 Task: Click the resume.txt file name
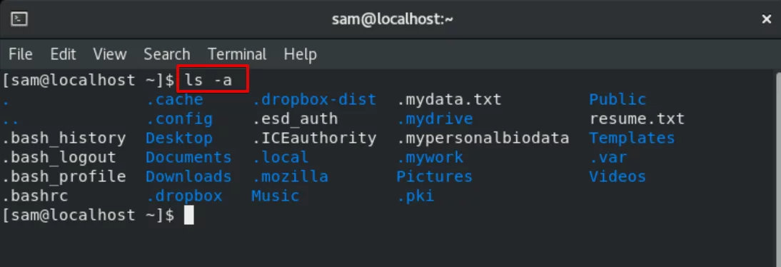(637, 119)
